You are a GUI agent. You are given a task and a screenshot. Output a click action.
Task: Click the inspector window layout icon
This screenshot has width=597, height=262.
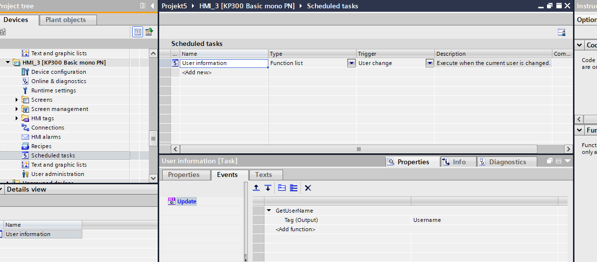(558, 161)
